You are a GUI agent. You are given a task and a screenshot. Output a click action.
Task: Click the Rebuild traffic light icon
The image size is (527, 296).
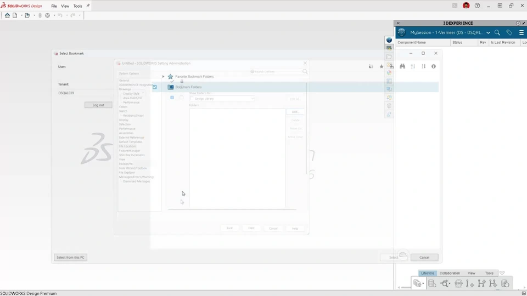(x=40, y=15)
